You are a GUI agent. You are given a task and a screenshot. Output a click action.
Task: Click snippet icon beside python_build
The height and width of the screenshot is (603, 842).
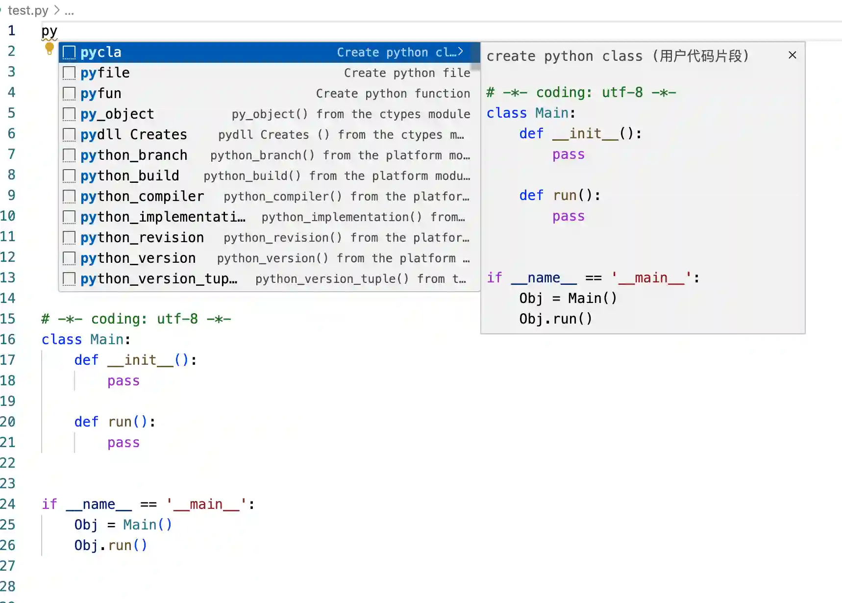pos(69,176)
